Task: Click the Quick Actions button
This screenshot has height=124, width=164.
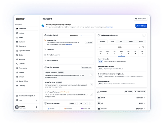Action: [140, 19]
